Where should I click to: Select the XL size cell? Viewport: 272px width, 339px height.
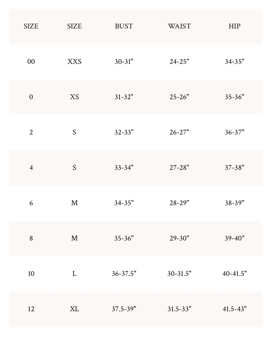tap(74, 309)
